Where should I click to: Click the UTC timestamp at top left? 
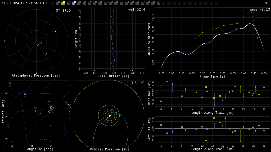[24, 3]
